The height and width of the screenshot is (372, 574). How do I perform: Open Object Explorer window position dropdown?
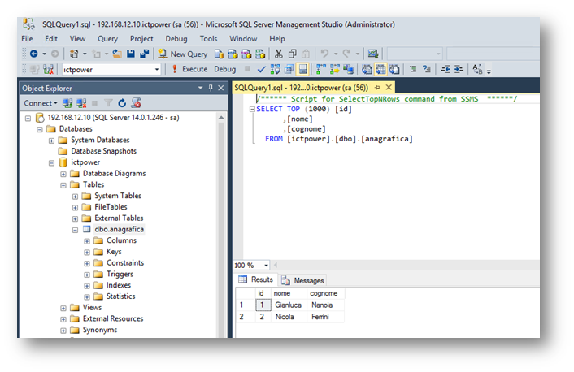(200, 88)
